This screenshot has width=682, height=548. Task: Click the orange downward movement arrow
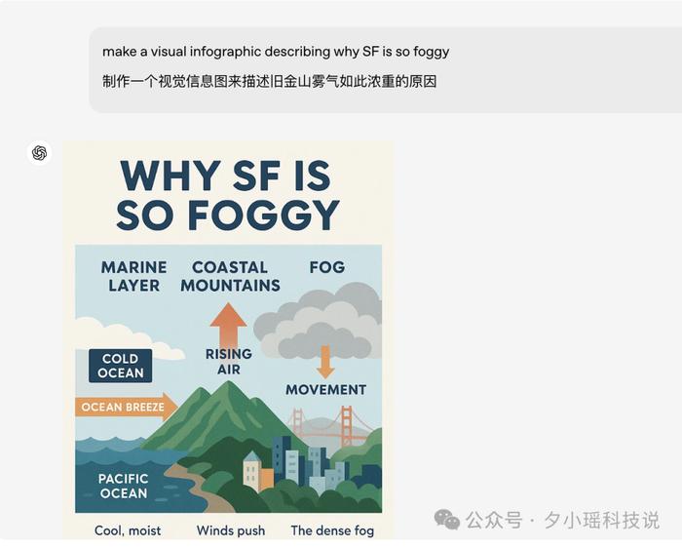325,362
